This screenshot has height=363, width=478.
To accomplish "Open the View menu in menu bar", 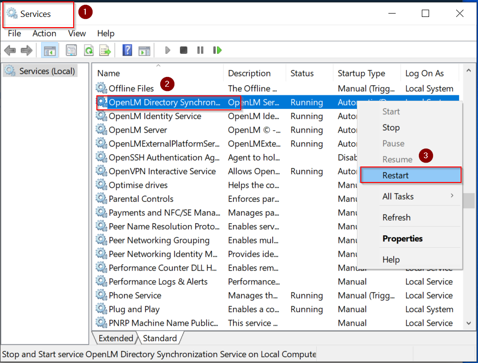I will (x=77, y=33).
